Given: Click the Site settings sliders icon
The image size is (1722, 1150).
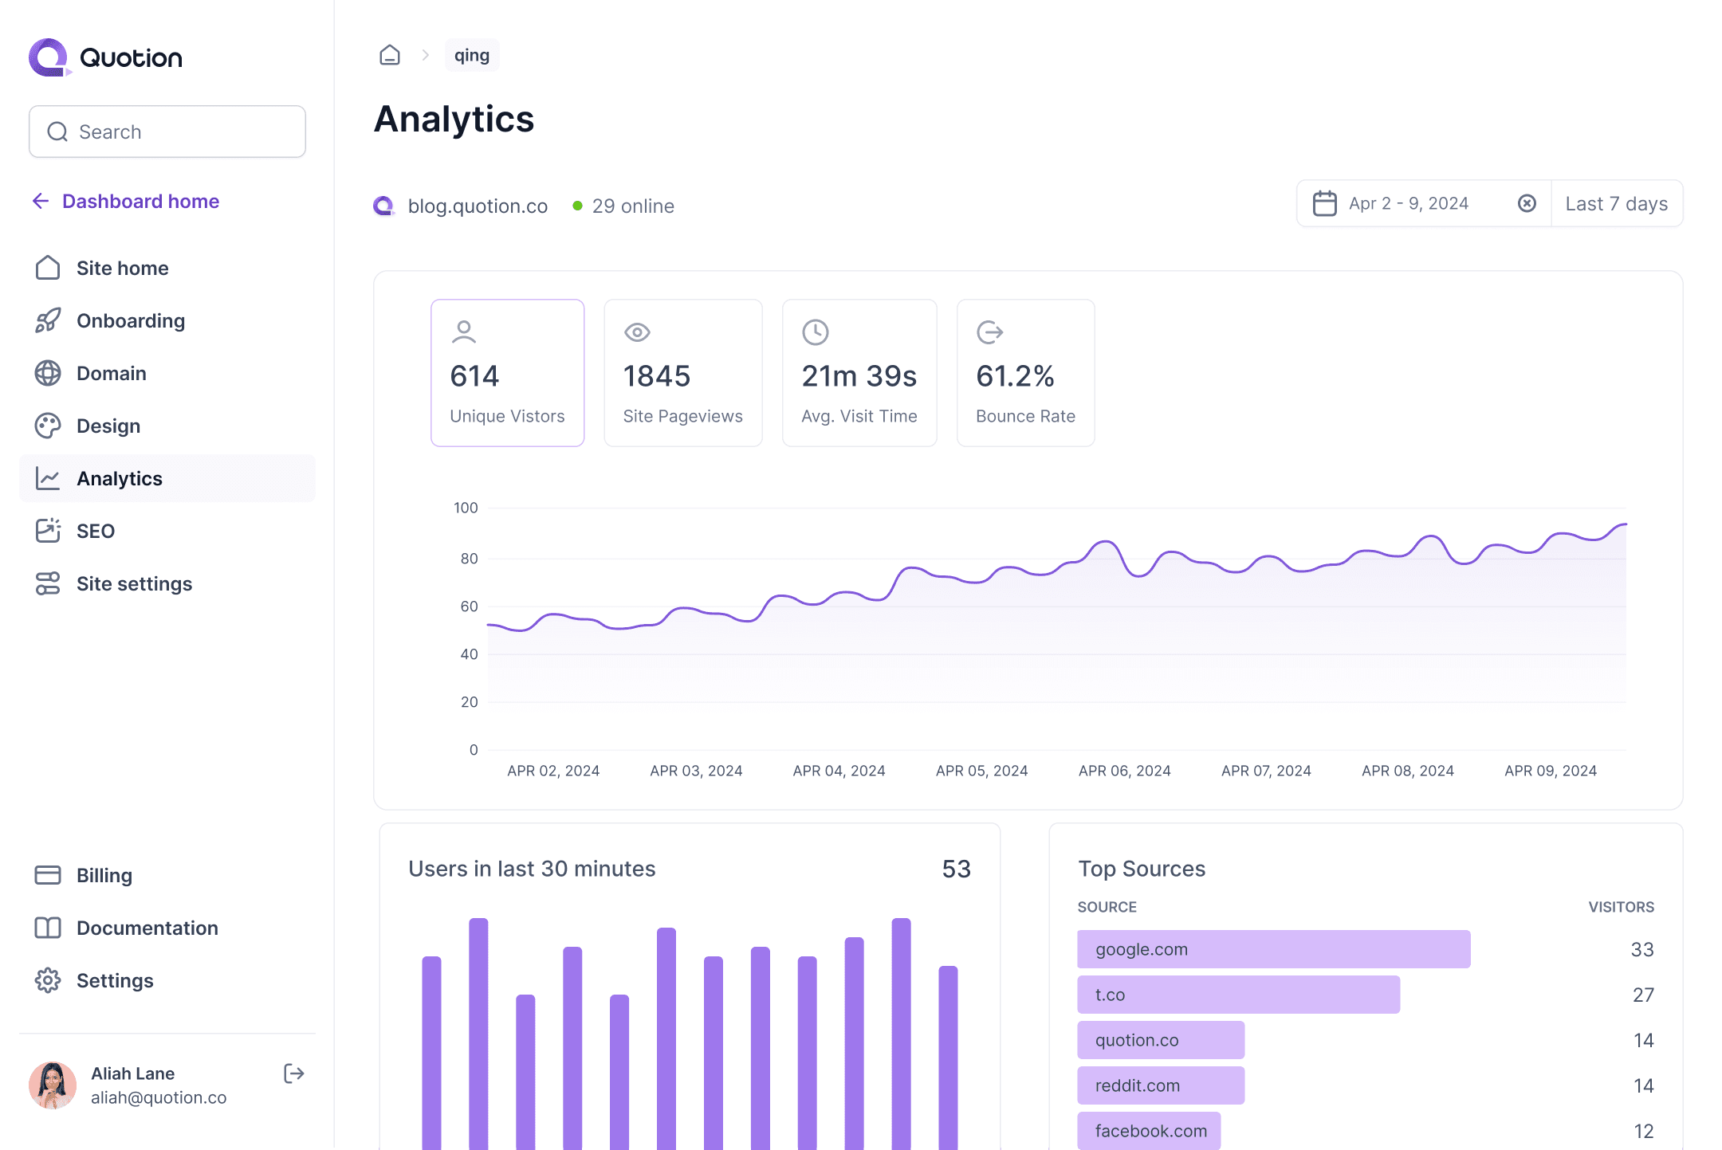Looking at the screenshot, I should coord(48,583).
